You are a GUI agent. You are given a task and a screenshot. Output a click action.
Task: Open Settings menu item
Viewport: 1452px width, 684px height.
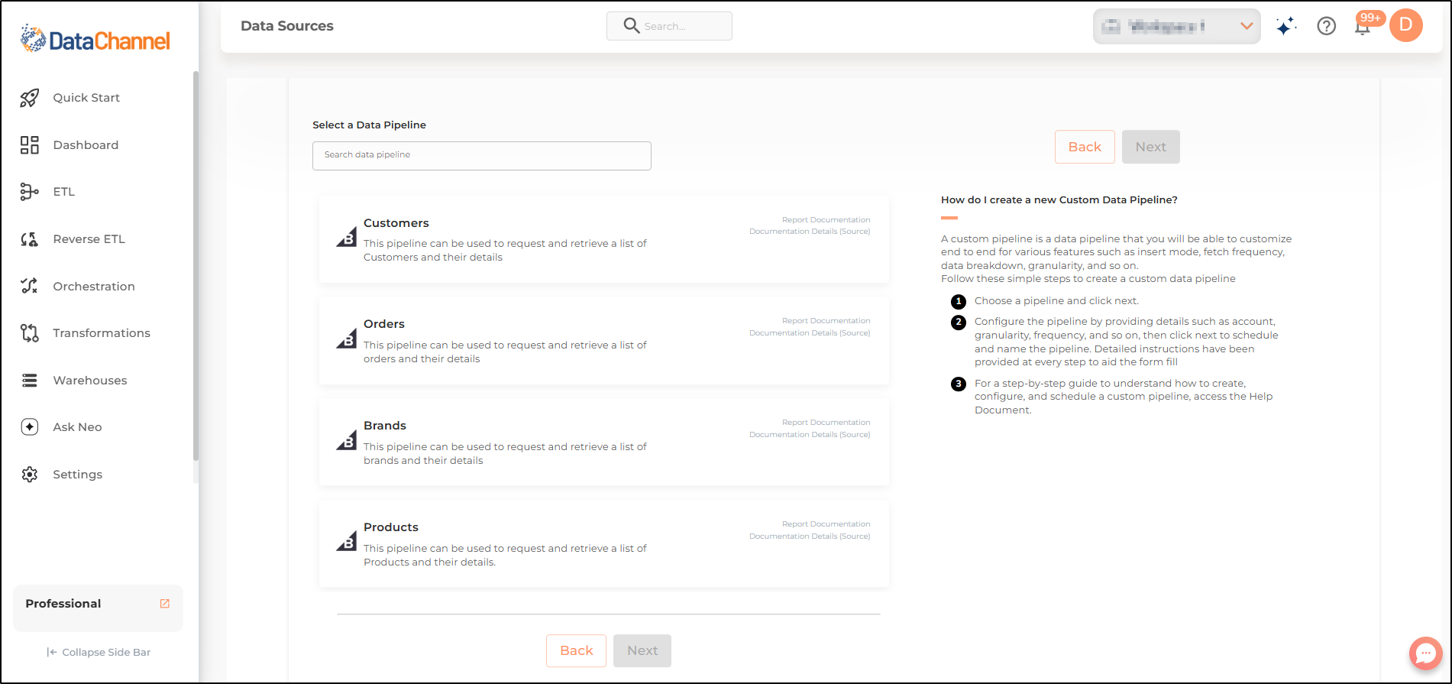tap(77, 475)
